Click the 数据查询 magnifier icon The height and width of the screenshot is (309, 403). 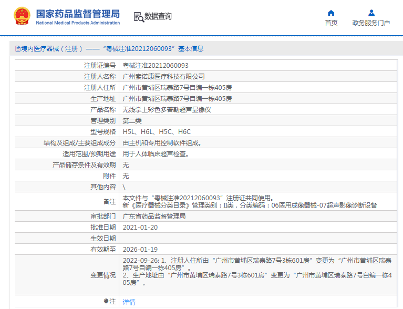click(139, 17)
